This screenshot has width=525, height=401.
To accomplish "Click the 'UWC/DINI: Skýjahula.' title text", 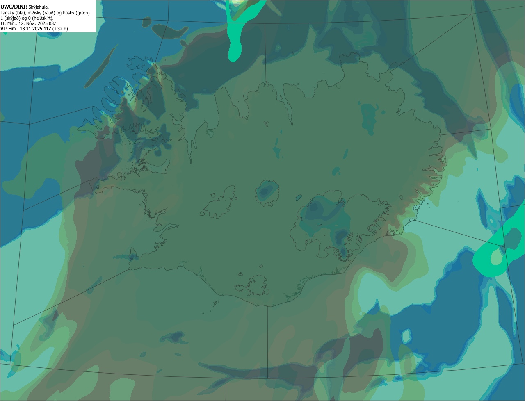I will click(x=25, y=7).
